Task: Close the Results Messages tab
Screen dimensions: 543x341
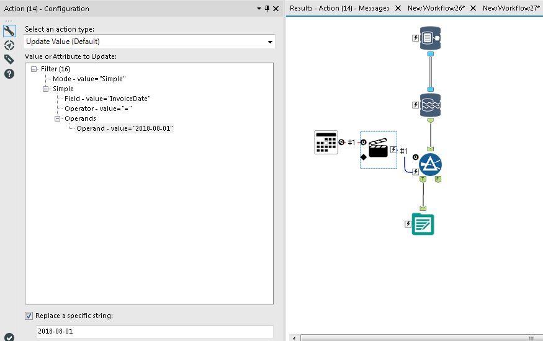Action: point(398,8)
